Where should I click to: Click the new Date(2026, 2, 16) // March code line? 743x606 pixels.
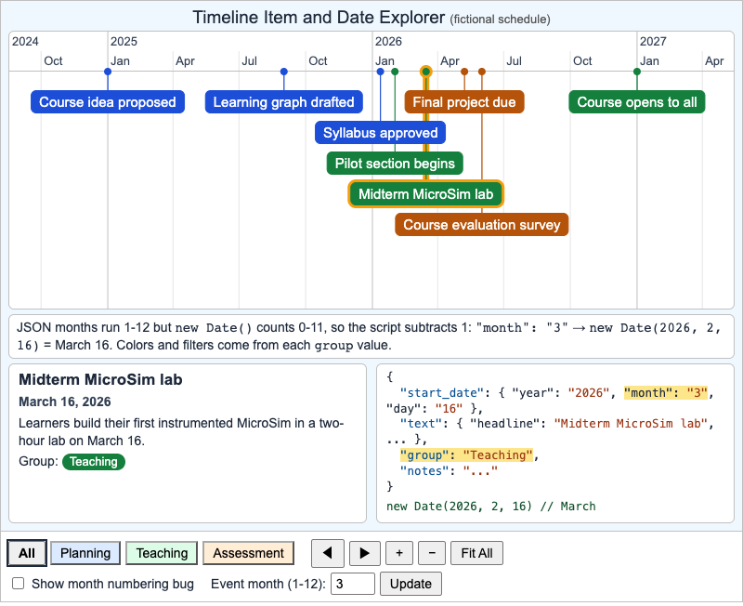491,506
